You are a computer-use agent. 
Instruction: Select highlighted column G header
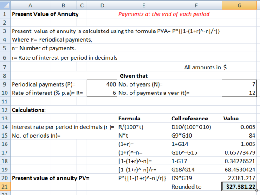239,6
